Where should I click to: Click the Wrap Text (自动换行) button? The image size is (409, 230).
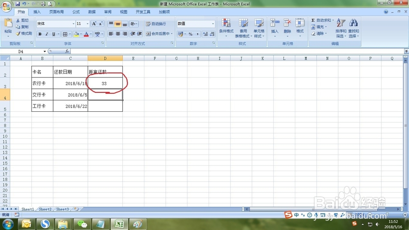coord(156,24)
